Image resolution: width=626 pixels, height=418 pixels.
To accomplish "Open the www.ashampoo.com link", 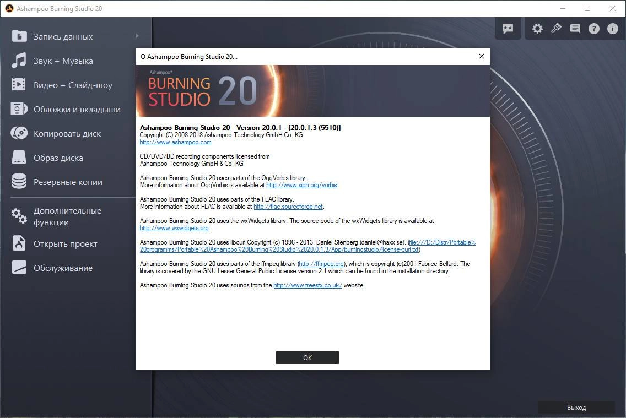I will click(x=175, y=142).
